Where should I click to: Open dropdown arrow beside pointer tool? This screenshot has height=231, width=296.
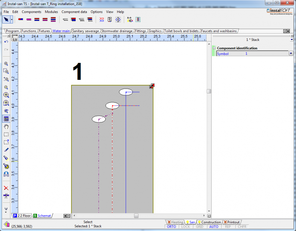click(x=12, y=19)
